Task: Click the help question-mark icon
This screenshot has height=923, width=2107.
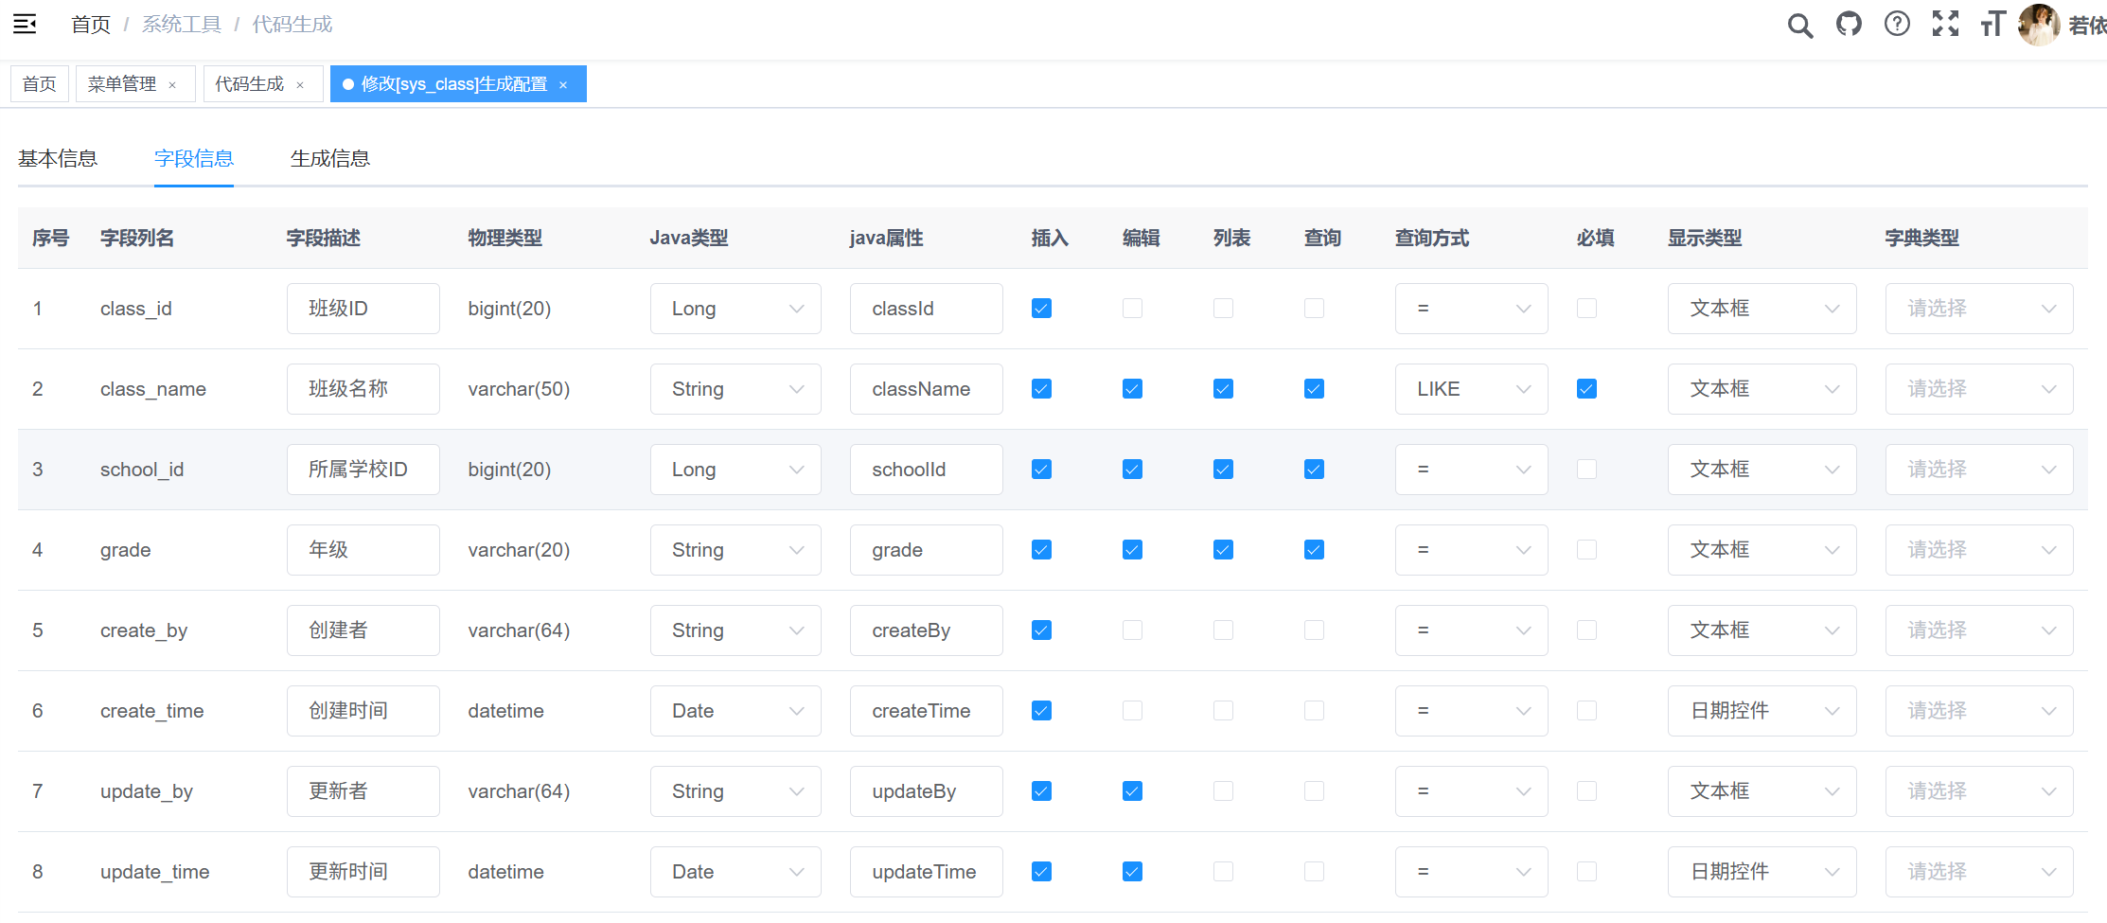Action: [x=1897, y=25]
